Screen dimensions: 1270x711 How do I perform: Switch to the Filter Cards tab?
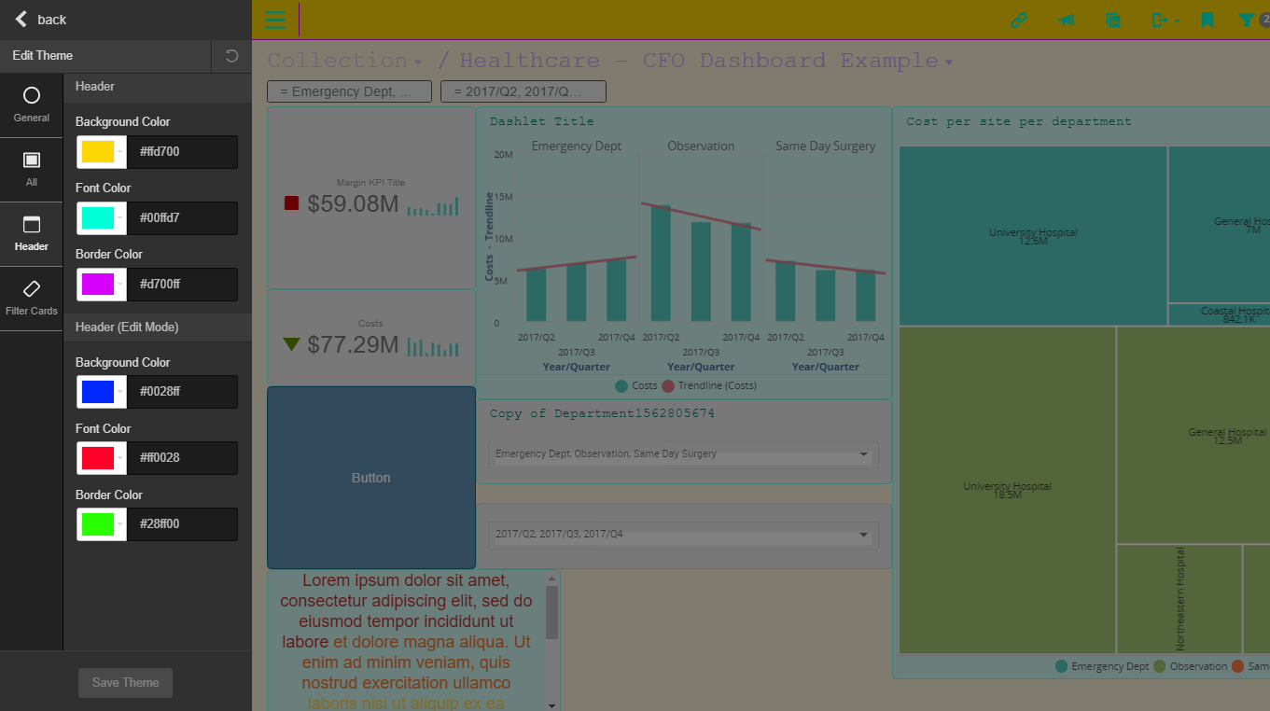(x=32, y=299)
